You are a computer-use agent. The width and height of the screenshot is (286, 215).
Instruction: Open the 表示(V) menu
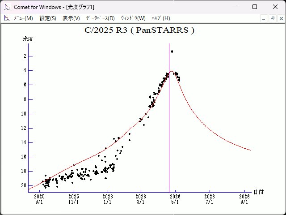click(x=71, y=18)
